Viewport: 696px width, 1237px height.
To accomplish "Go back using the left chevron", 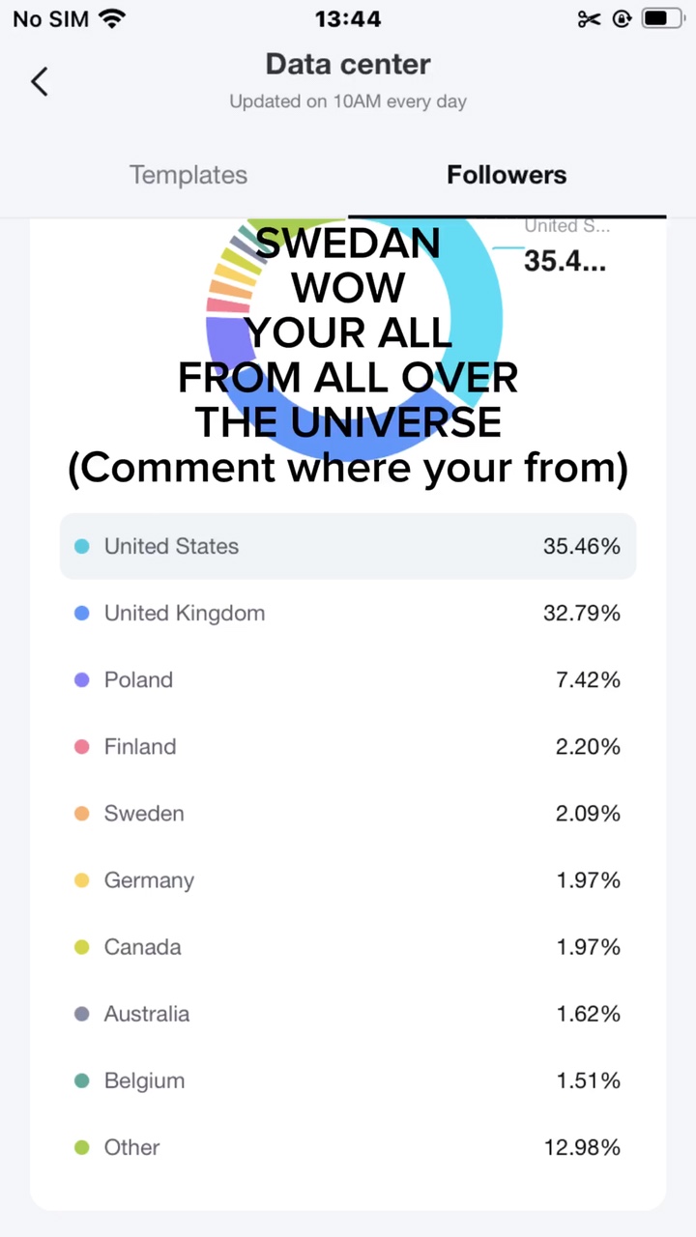I will pos(40,81).
